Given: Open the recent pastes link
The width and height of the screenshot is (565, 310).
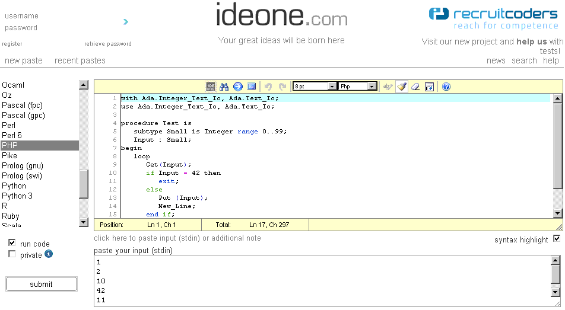Looking at the screenshot, I should [x=80, y=60].
